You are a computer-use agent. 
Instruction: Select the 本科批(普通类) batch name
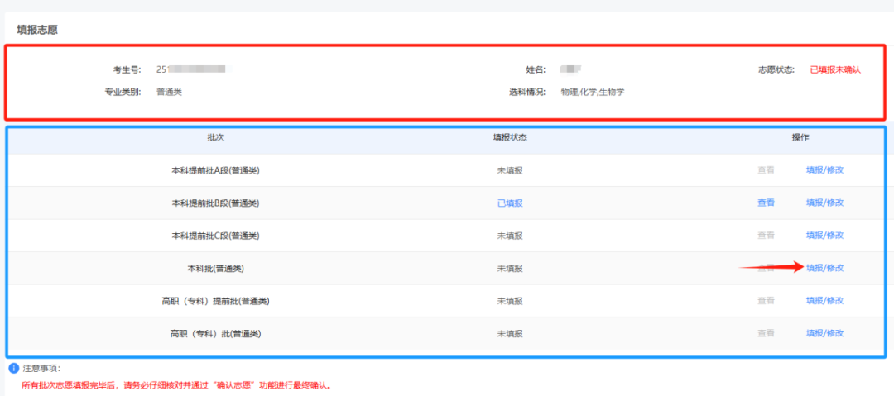point(215,268)
